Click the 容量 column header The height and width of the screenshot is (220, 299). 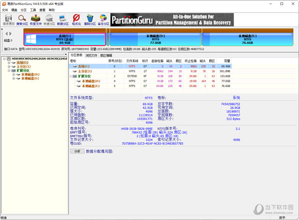[x=224, y=61]
